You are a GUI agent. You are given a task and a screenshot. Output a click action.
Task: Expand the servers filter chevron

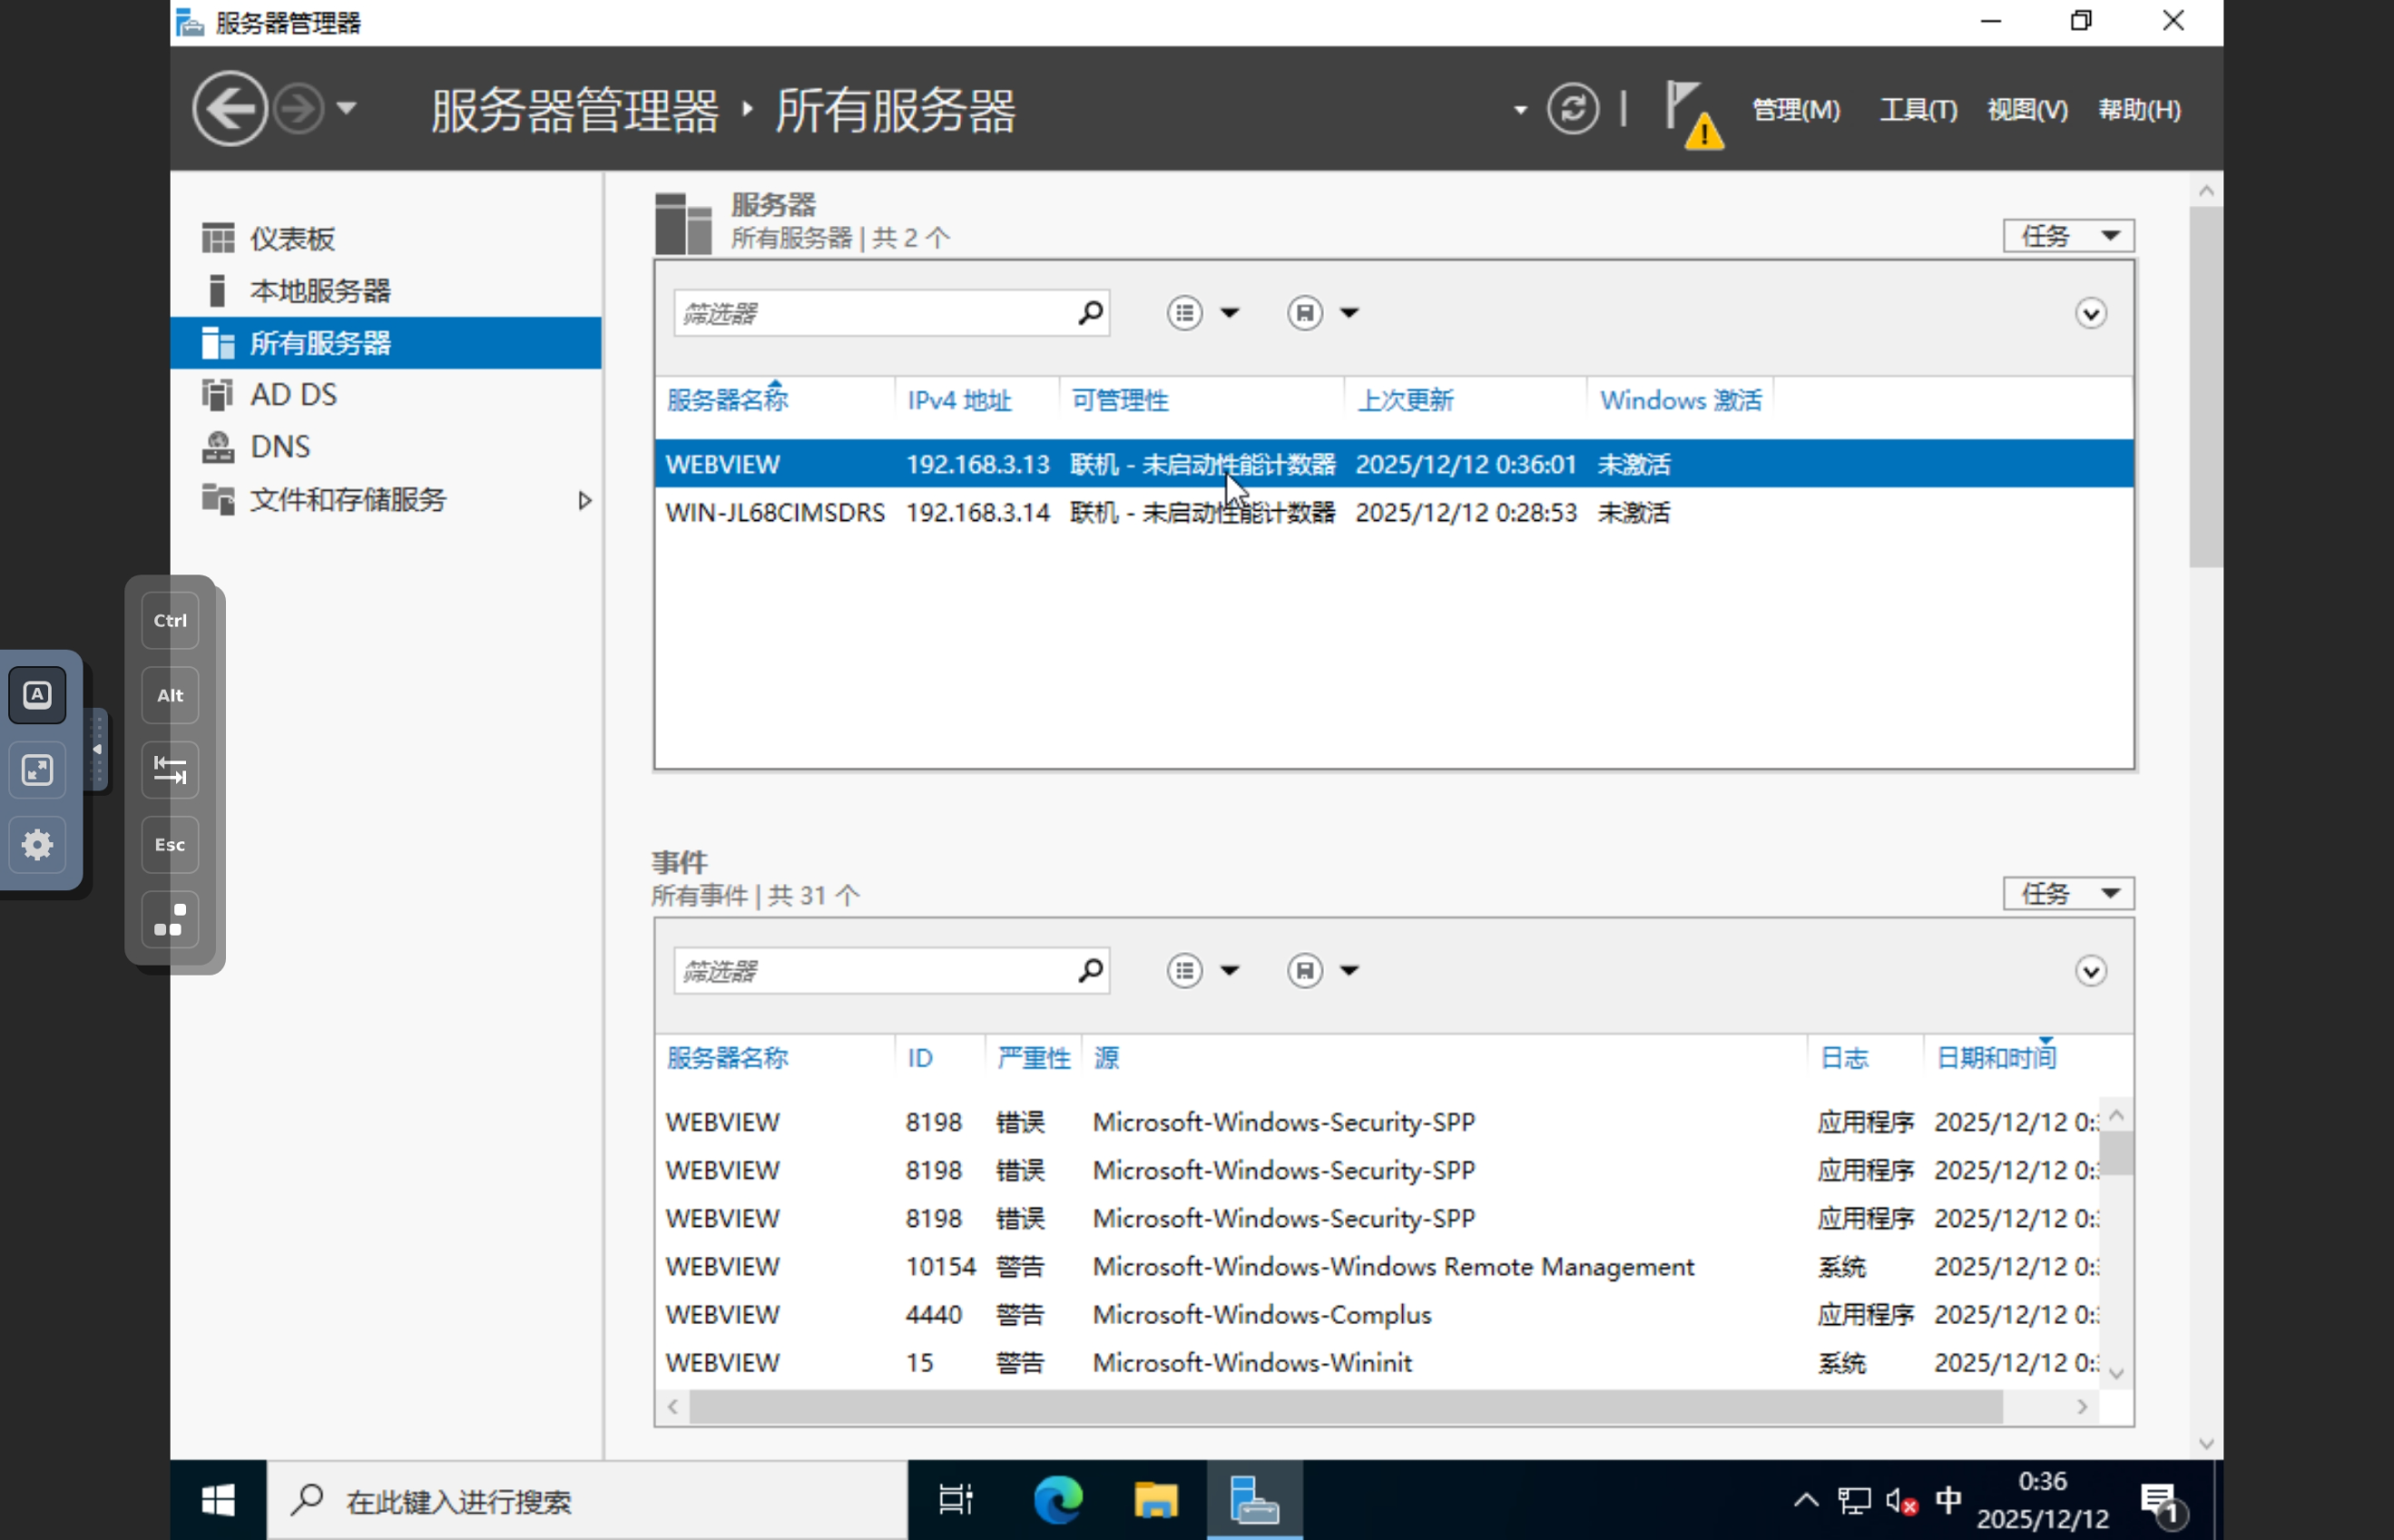click(2090, 314)
